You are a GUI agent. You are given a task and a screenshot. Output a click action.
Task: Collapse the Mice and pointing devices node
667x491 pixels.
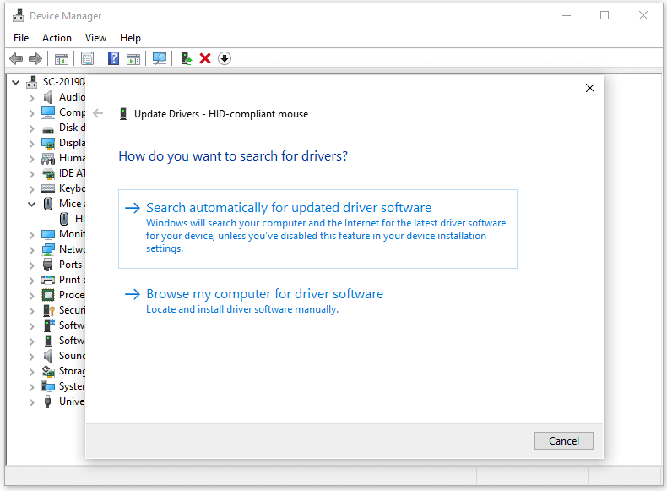click(31, 204)
